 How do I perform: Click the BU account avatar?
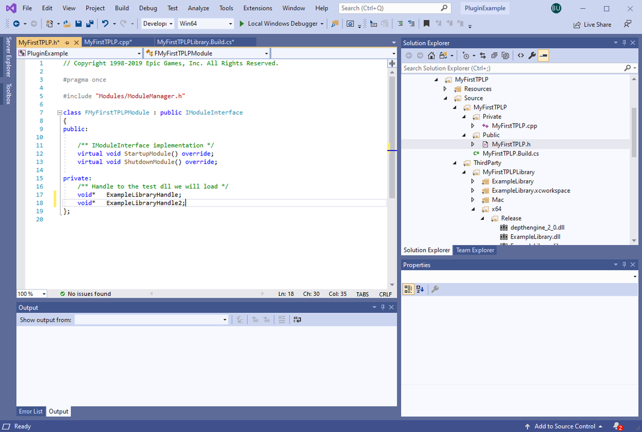556,8
